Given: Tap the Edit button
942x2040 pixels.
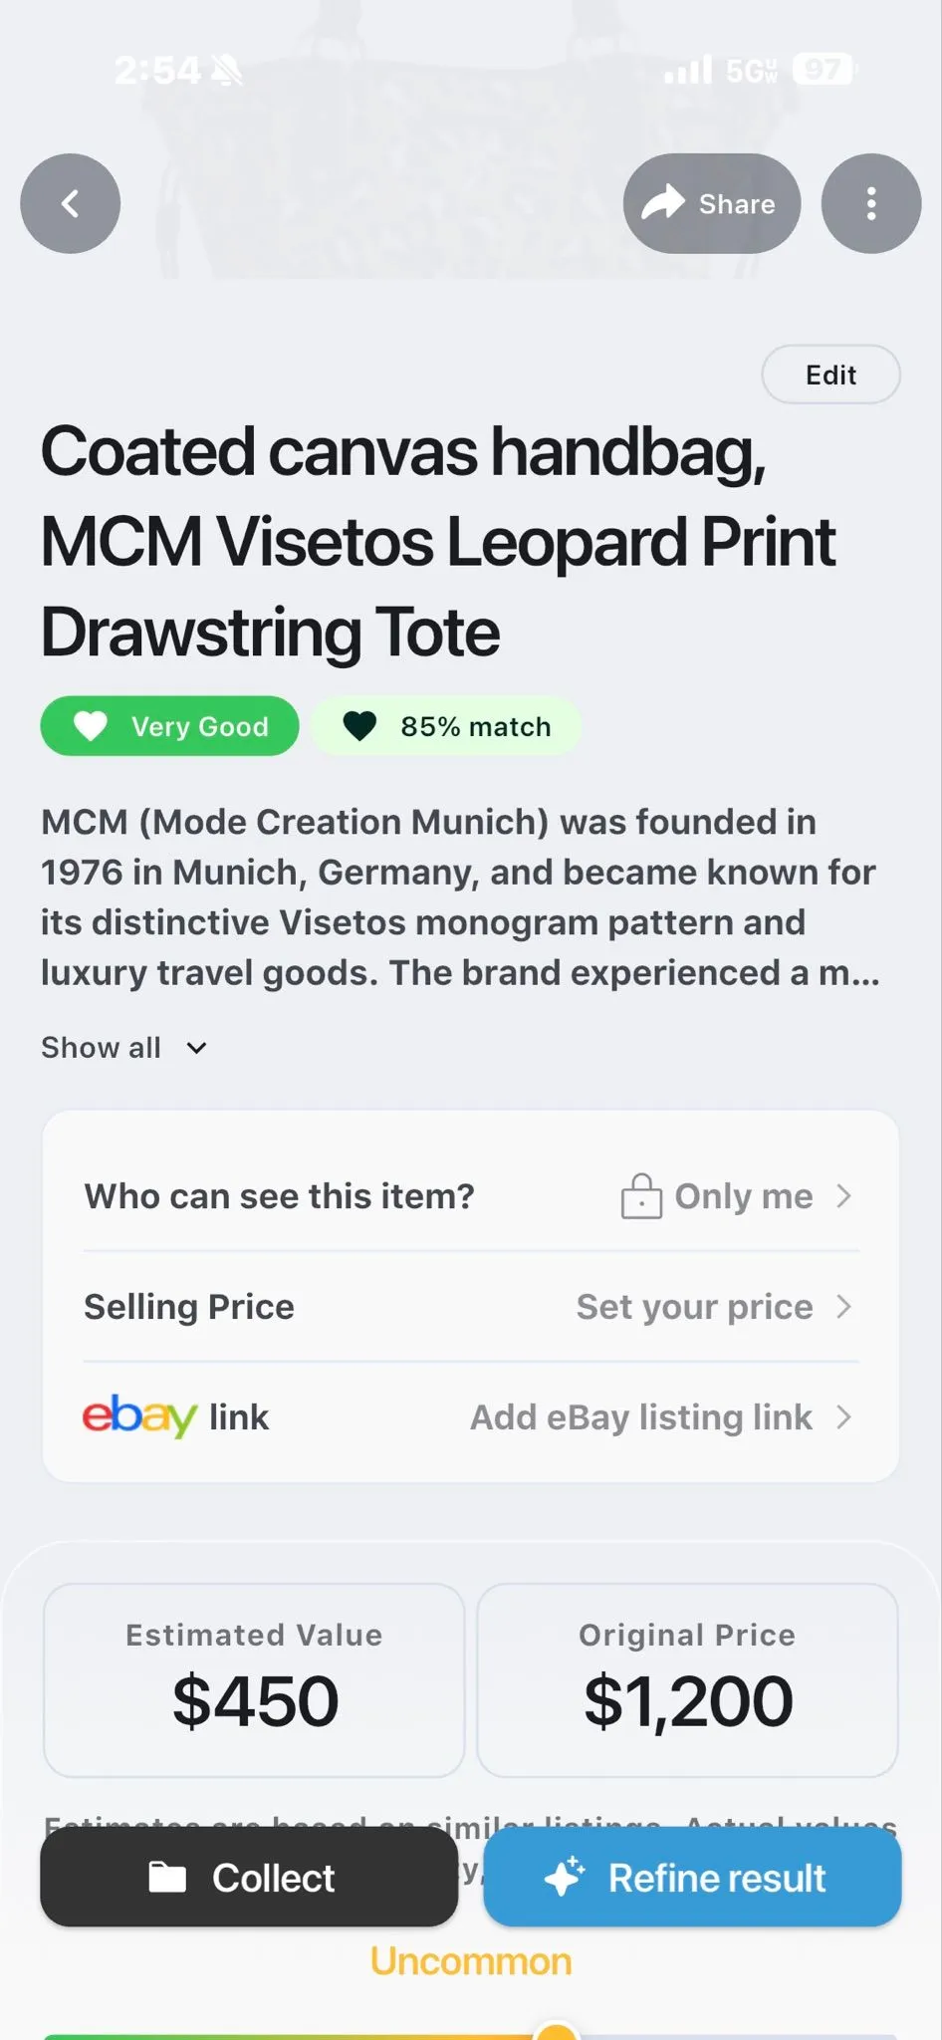Looking at the screenshot, I should click(830, 375).
